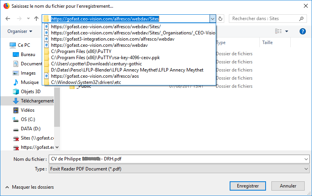Sort by the Taille column header
Image resolution: width=312 pixels, height=196 pixels.
tap(268, 43)
